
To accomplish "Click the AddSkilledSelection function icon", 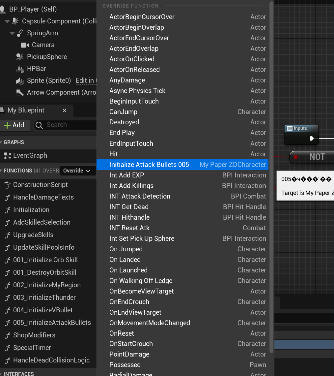I will tap(8, 223).
